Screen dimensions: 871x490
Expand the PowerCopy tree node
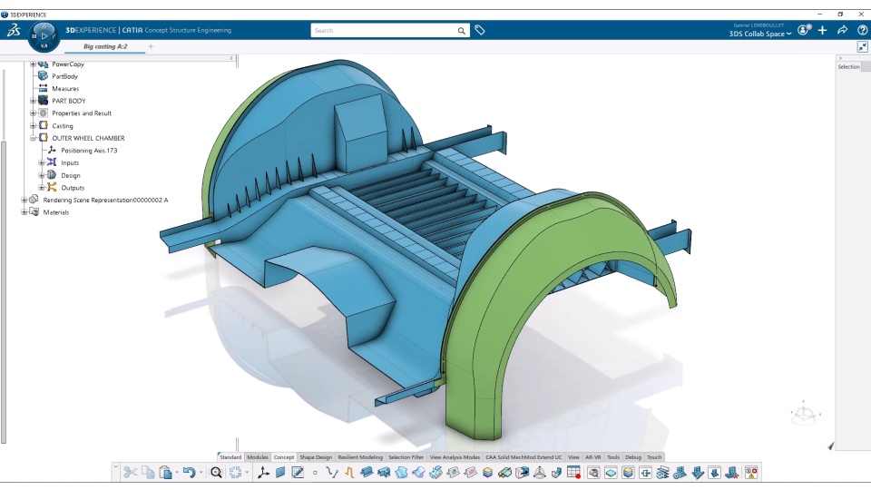coord(33,64)
